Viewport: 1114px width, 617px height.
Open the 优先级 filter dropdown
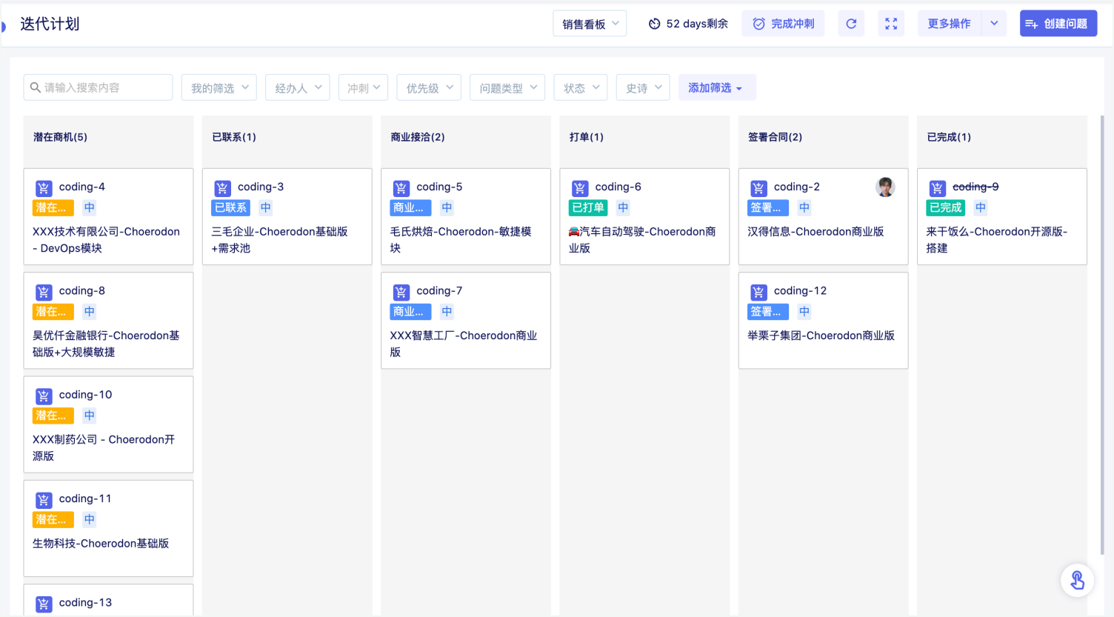[x=429, y=87]
